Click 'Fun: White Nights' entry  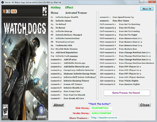(x=129, y=81)
